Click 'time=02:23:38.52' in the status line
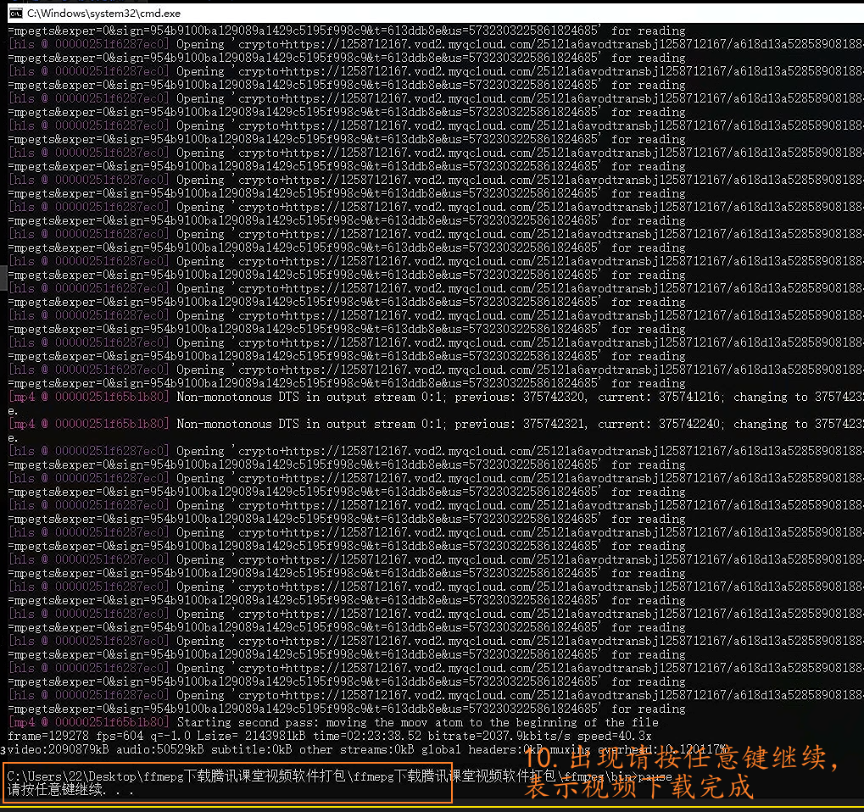Viewport: 864px width, 812px height. pos(367,736)
